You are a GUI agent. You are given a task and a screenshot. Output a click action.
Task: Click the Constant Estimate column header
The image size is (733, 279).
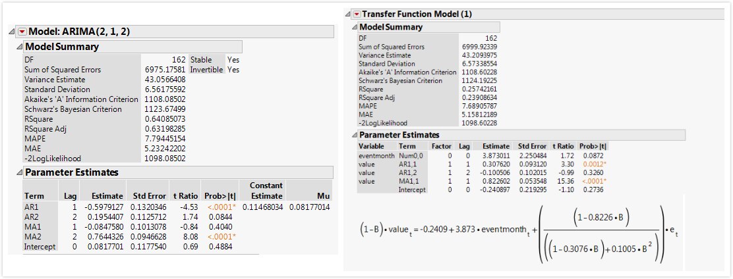tap(263, 191)
